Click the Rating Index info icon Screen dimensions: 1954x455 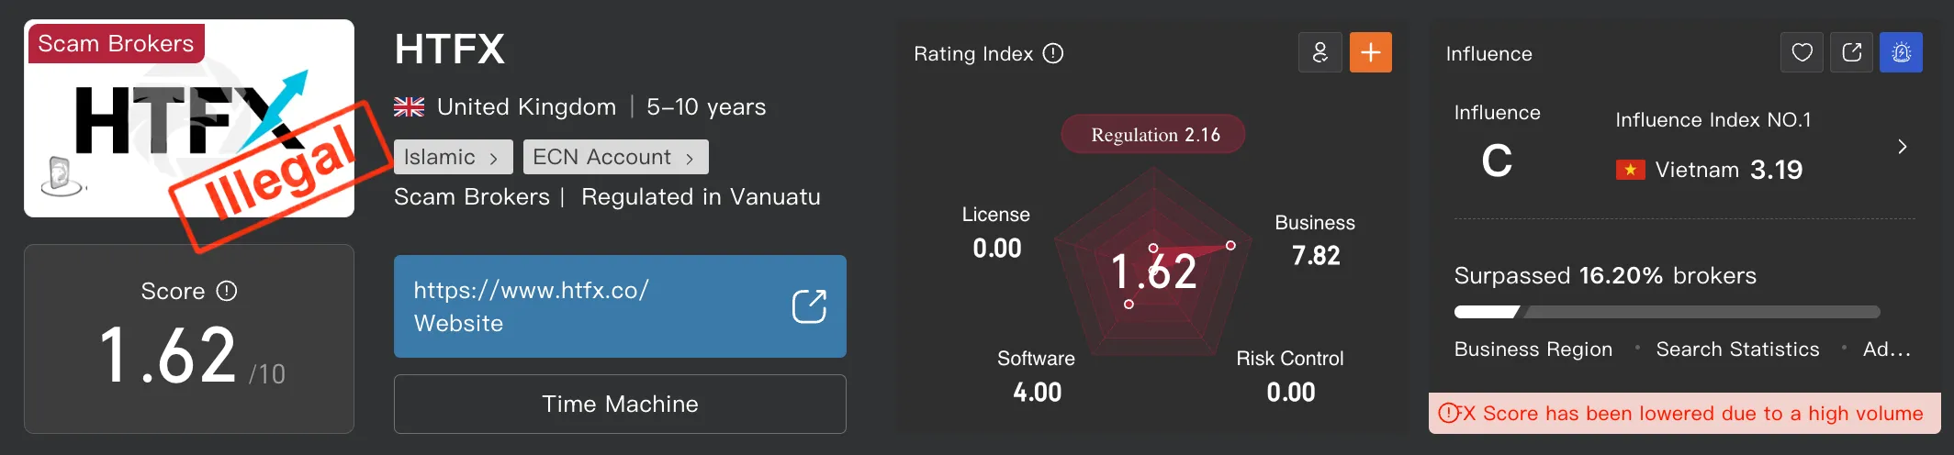[x=1053, y=53]
